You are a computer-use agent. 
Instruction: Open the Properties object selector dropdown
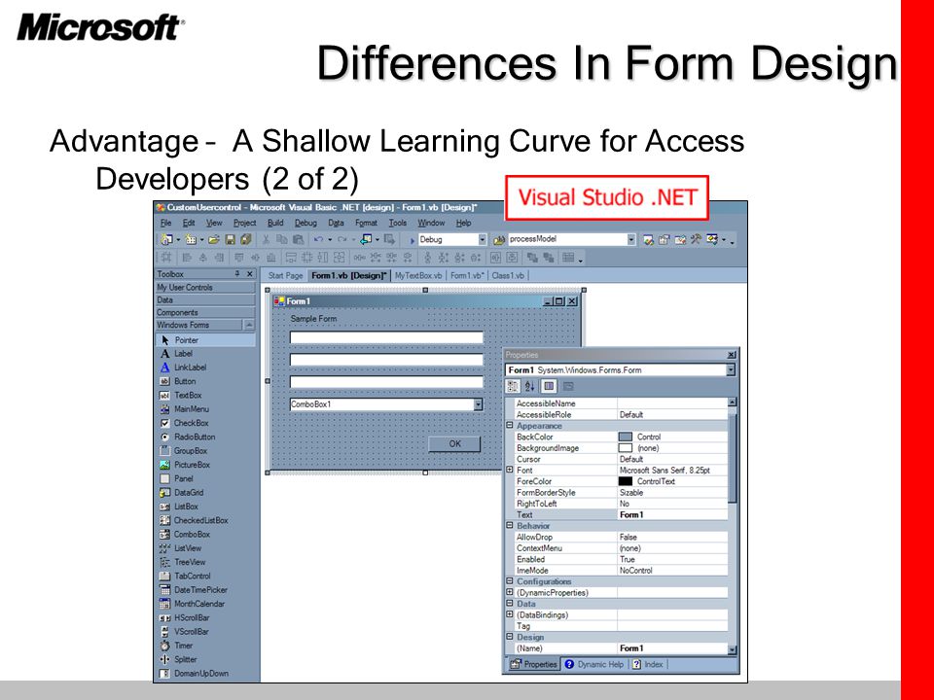pyautogui.click(x=731, y=369)
